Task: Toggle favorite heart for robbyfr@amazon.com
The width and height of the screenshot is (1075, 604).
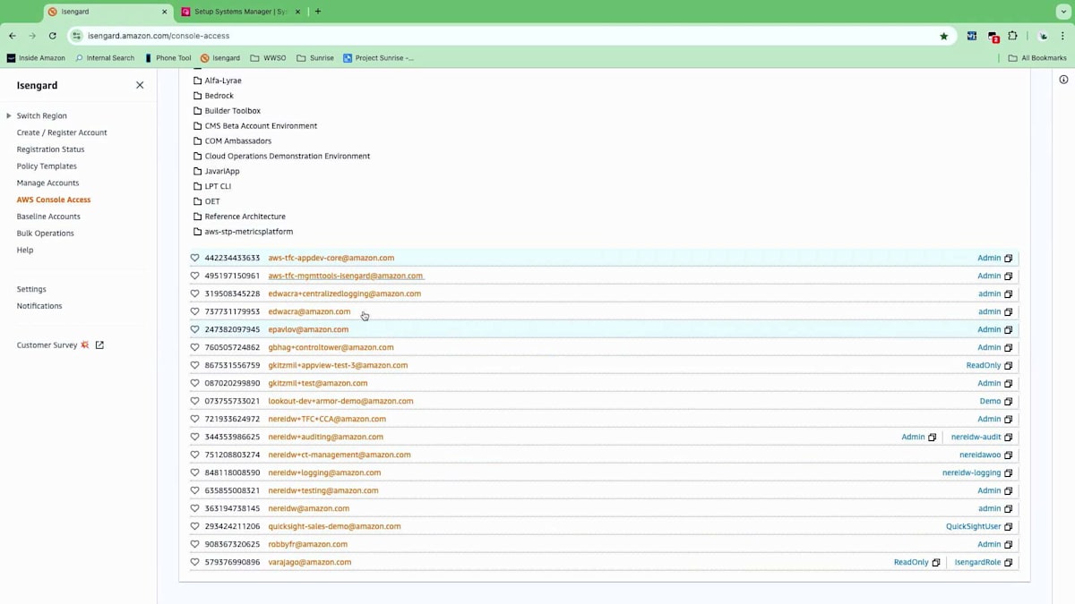Action: [194, 544]
